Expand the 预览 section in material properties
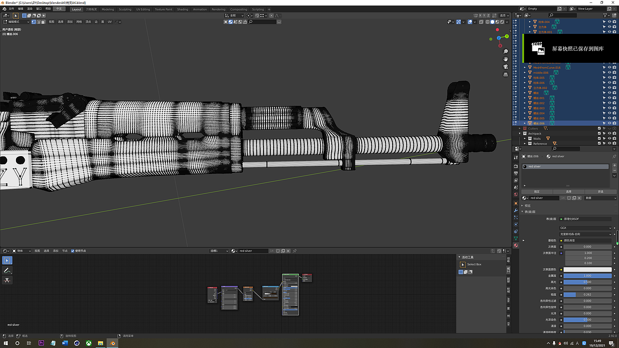This screenshot has width=619, height=348. (x=527, y=205)
